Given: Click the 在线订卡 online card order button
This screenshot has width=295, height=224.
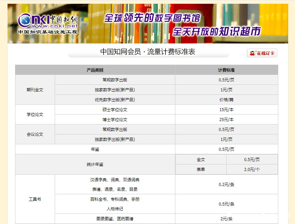Looking at the screenshot, I should [x=262, y=53].
